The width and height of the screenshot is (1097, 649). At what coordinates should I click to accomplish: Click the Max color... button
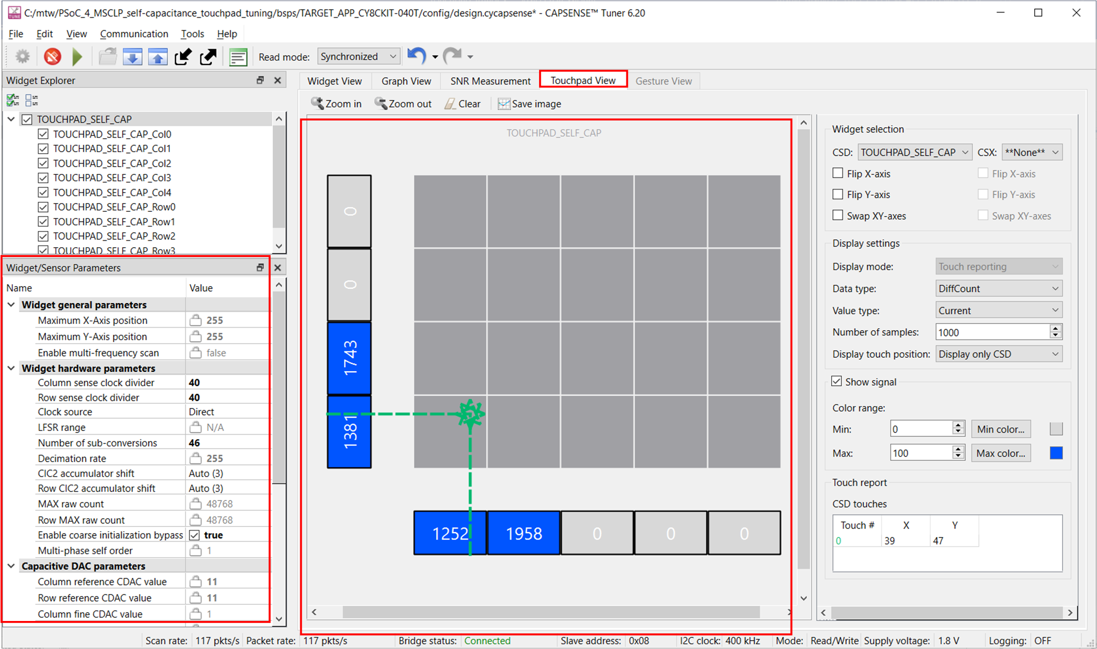(1000, 453)
